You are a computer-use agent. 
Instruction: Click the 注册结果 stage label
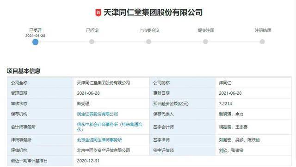(263, 30)
